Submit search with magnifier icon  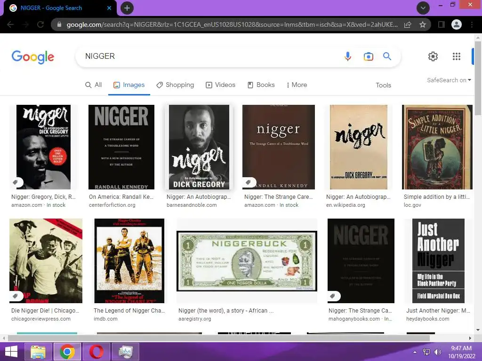387,56
